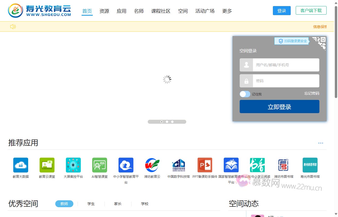Screen dimensions: 338x217
Task: Select the third carousel dot
Action: coord(172,122)
